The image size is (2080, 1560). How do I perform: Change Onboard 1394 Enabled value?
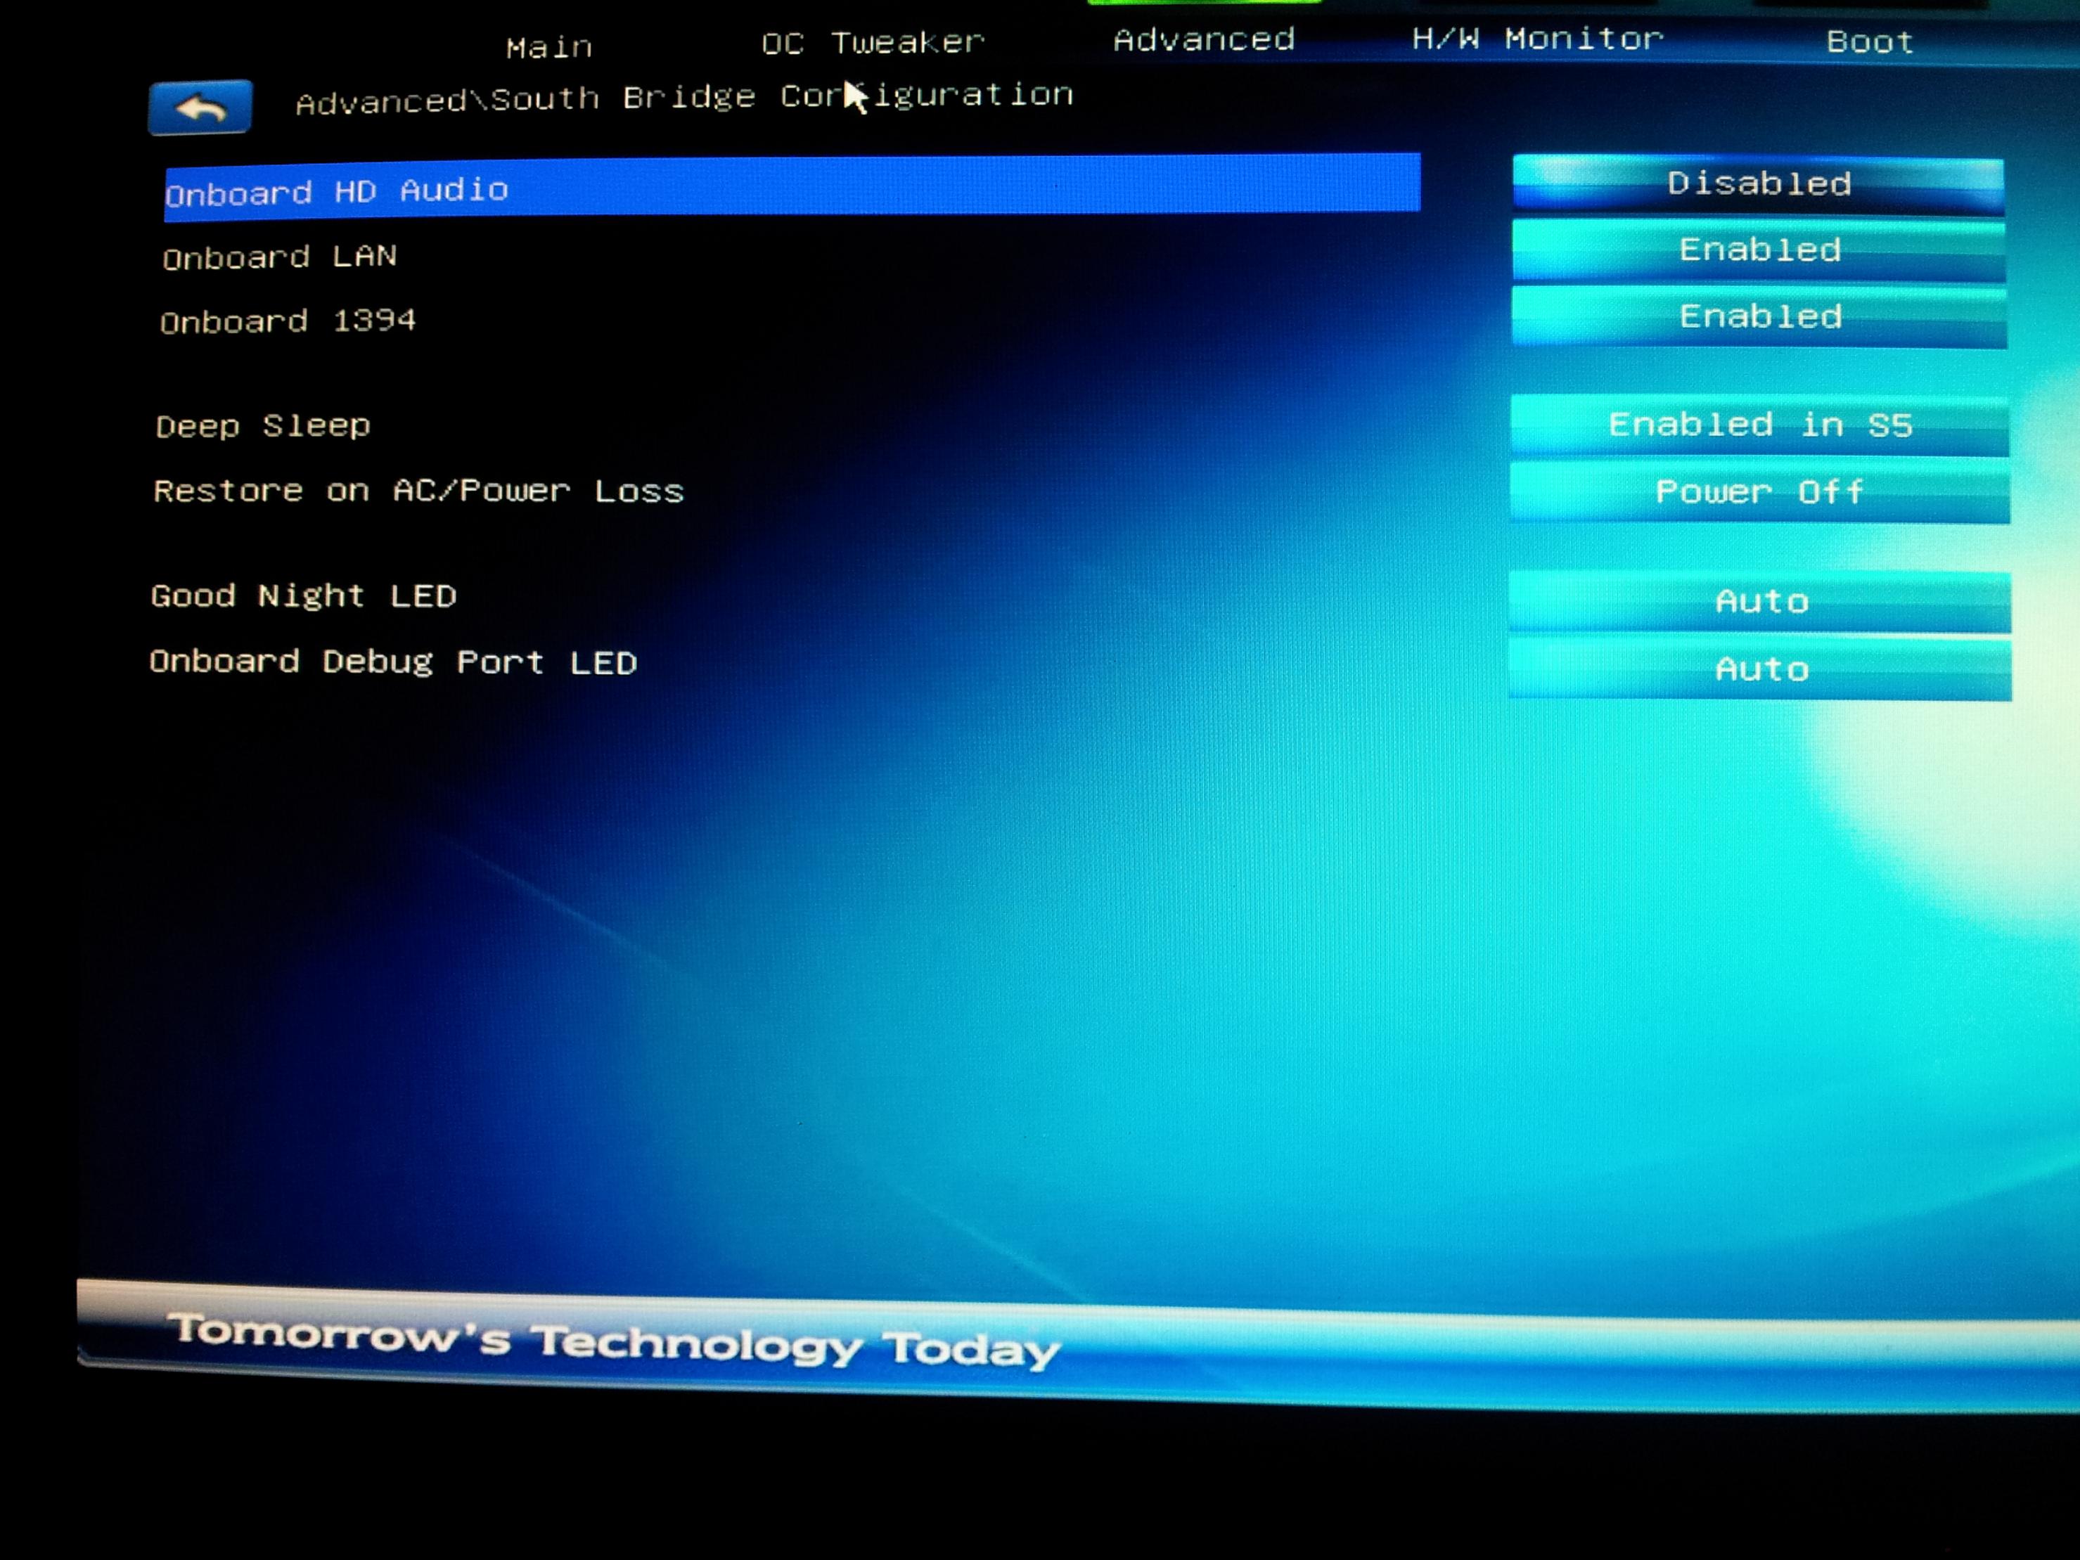pos(1759,317)
